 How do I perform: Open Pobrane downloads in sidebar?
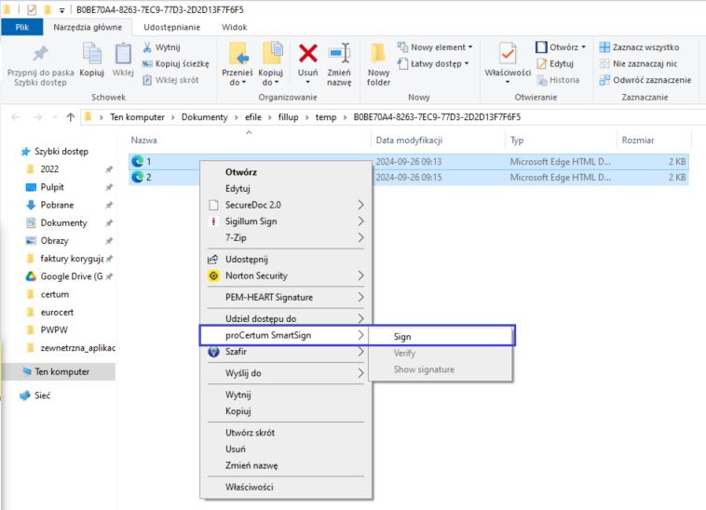[56, 205]
